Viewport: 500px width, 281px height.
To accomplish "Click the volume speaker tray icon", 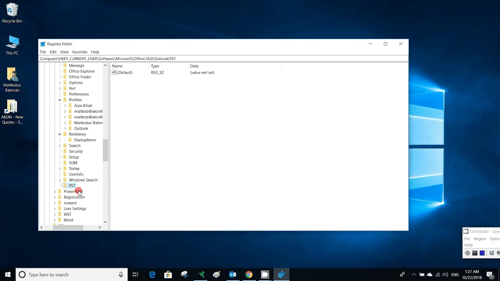I will point(445,274).
